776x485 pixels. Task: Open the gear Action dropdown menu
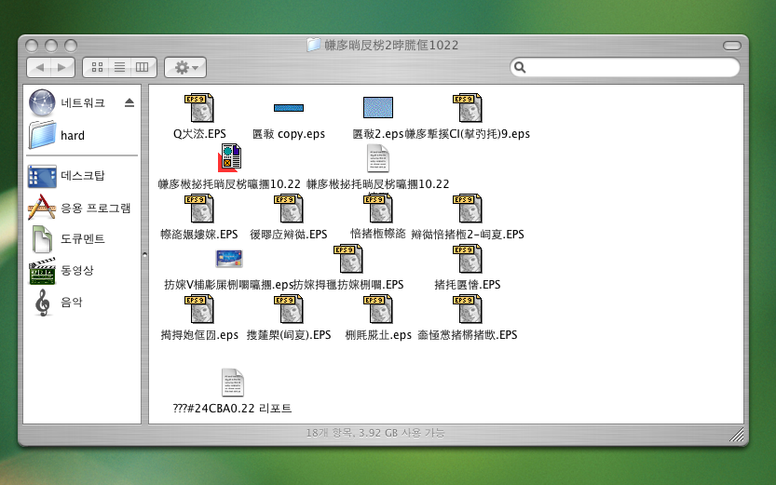[185, 67]
